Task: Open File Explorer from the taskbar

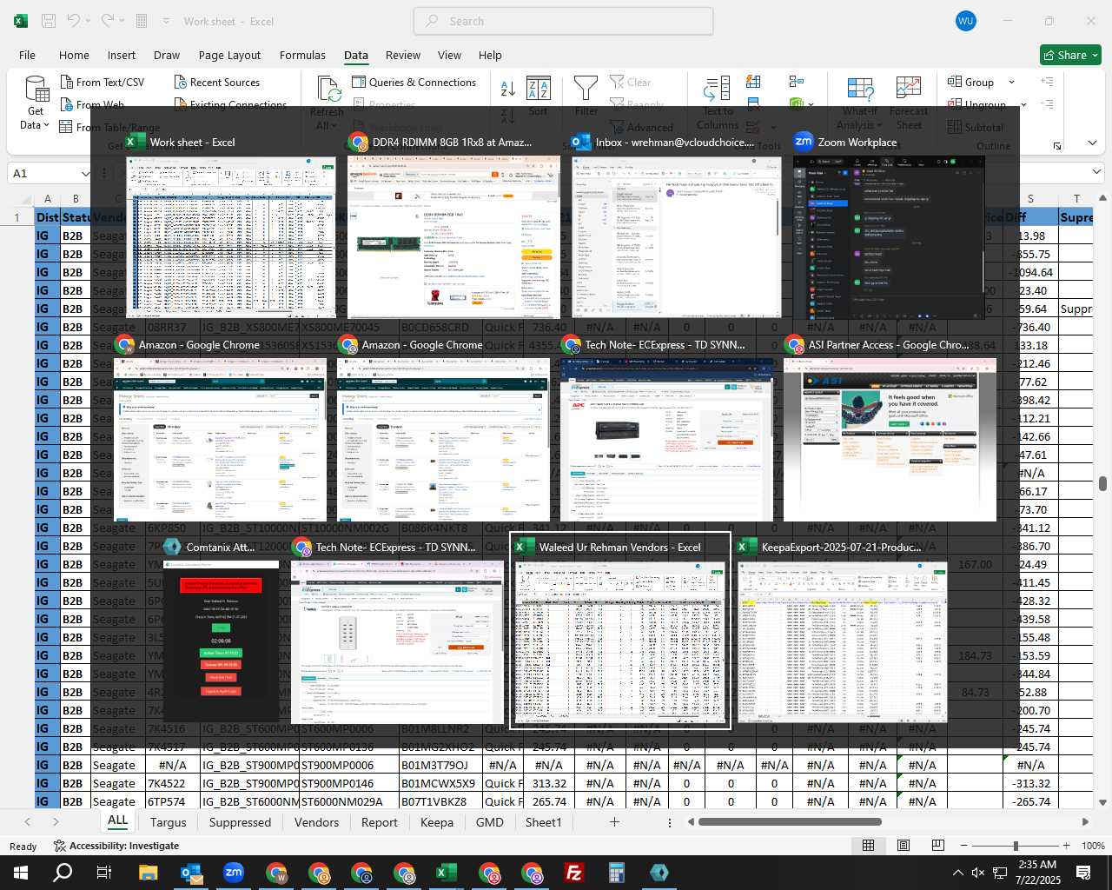Action: tap(148, 873)
